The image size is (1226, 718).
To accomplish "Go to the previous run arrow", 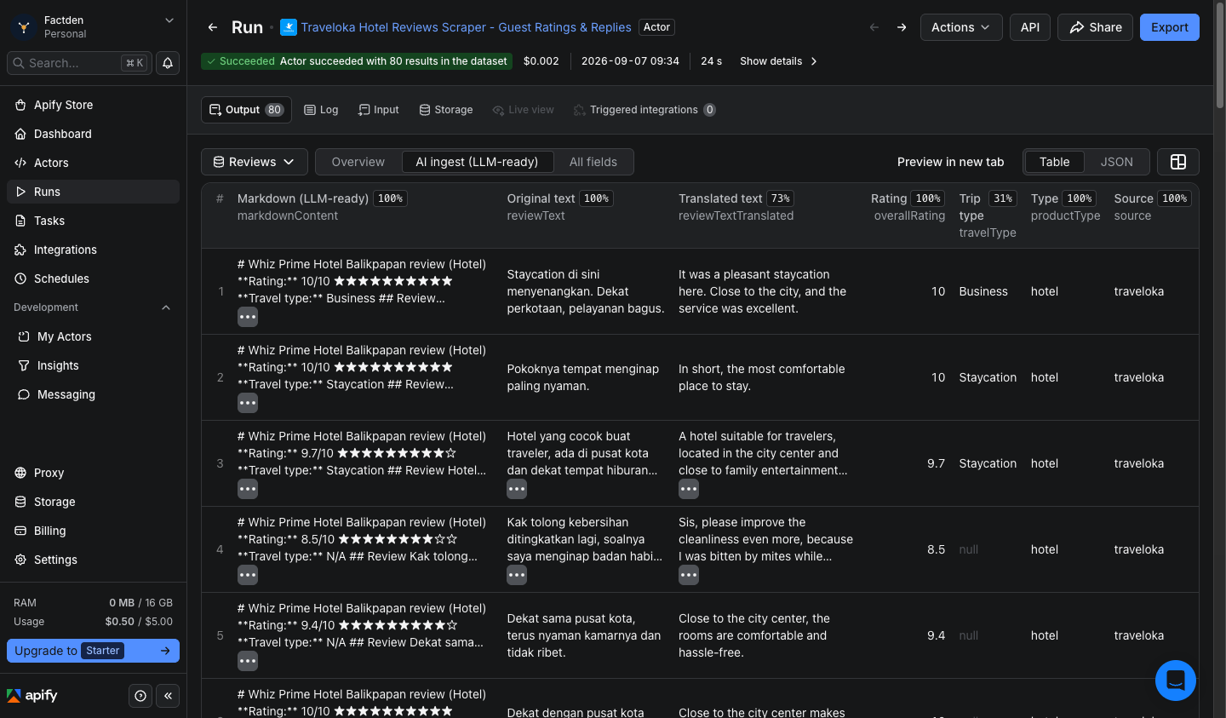I will pyautogui.click(x=874, y=27).
